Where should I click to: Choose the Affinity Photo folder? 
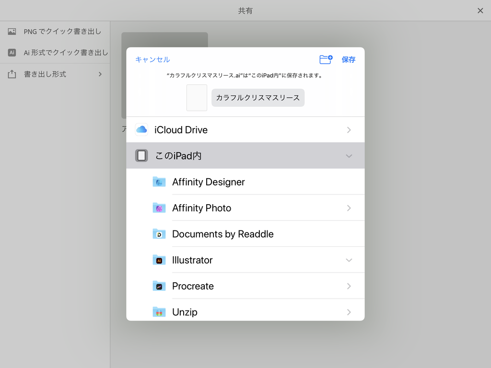click(x=245, y=208)
